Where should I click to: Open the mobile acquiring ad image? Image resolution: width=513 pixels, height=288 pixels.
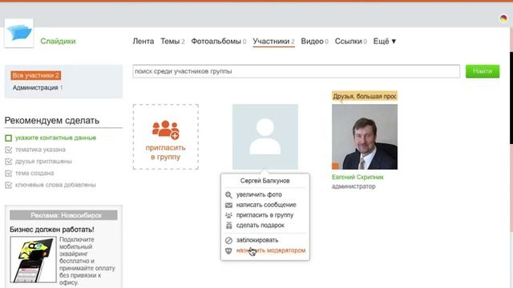pos(33,259)
